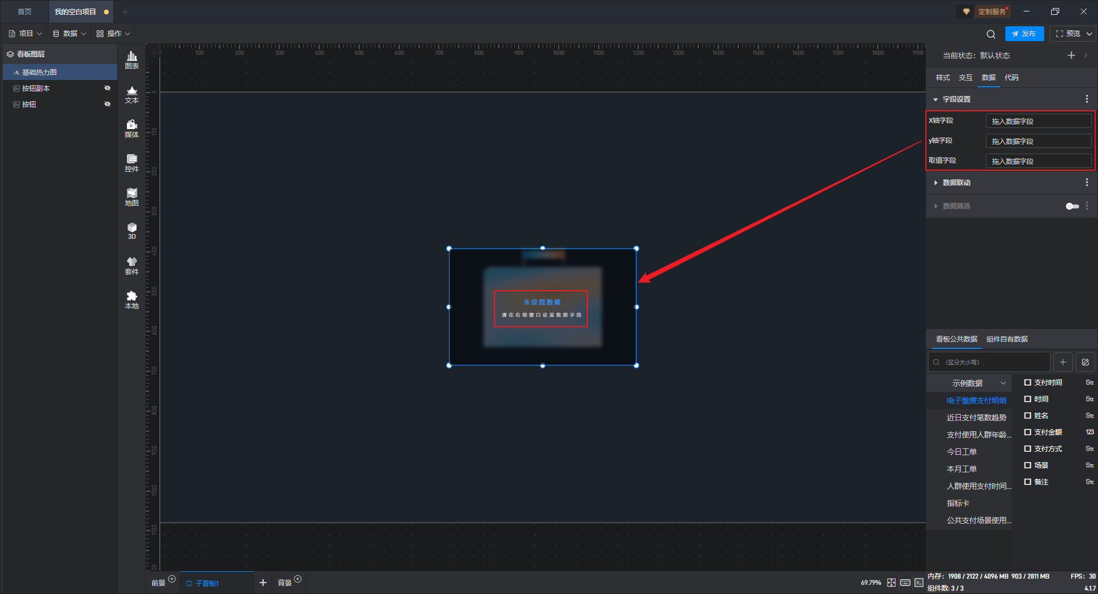The width and height of the screenshot is (1098, 594).
Task: Click the 定制服务 diamond icon
Action: (x=966, y=11)
